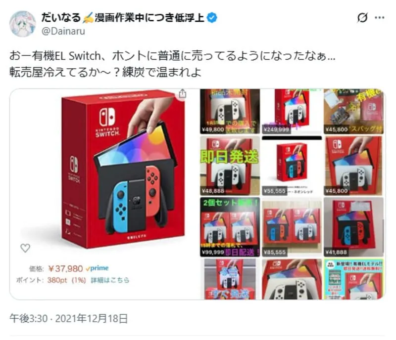396x340 pixels.
Task: Open the ¥55,555 neon Switch listing
Action: point(292,166)
